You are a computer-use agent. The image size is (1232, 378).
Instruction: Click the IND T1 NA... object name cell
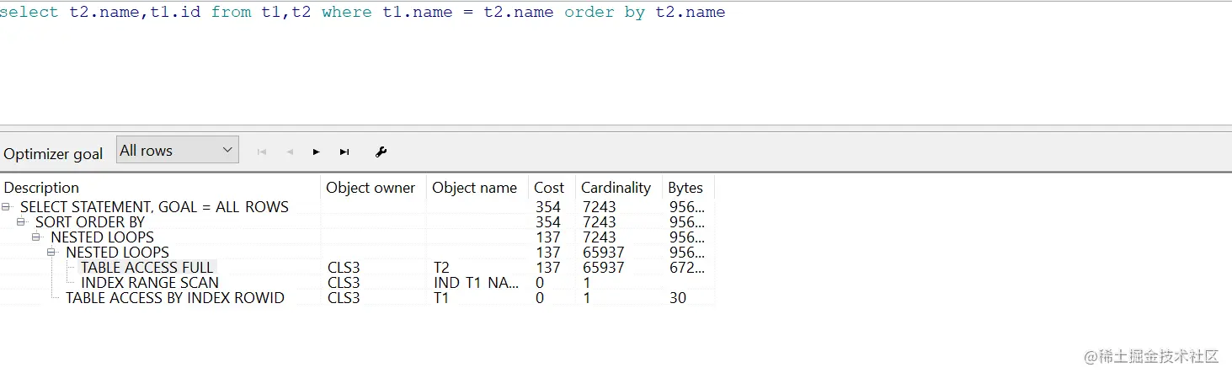coord(477,282)
